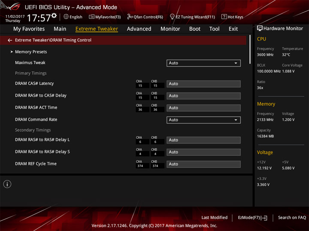Click the Hot Keys label
The image size is (309, 231).
point(236,17)
